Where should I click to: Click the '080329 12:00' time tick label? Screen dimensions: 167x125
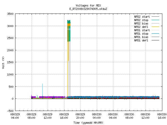pos(47,116)
